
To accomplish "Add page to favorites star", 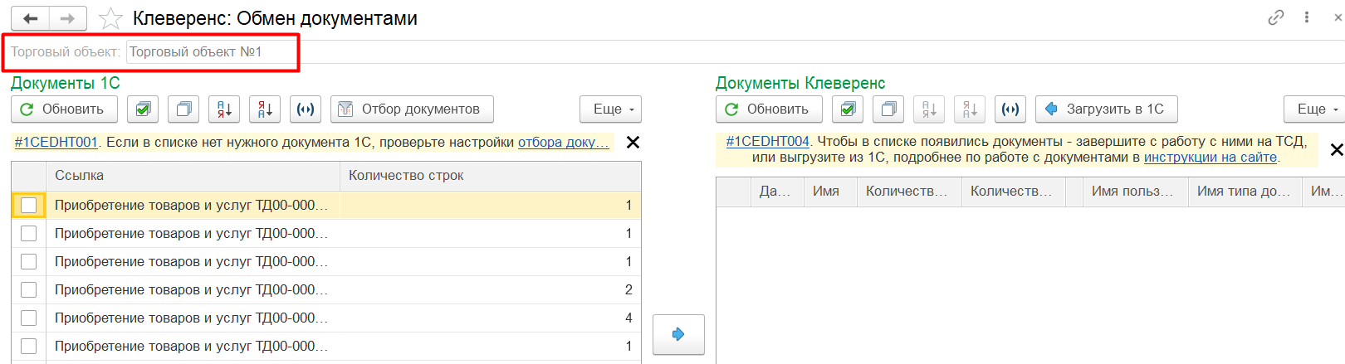I will (110, 18).
